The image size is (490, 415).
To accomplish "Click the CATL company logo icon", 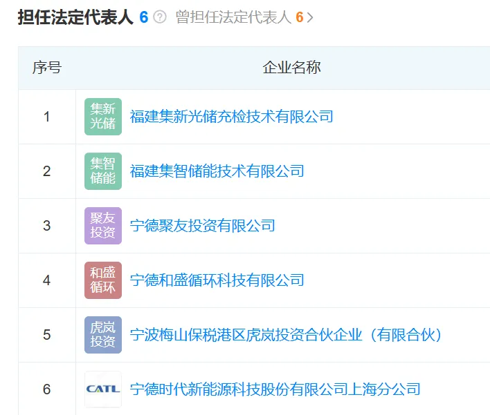I will pyautogui.click(x=103, y=389).
